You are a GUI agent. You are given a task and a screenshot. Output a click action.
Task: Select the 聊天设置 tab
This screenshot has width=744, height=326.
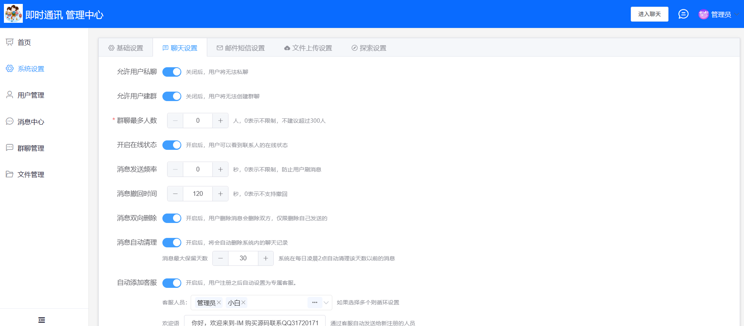[180, 48]
